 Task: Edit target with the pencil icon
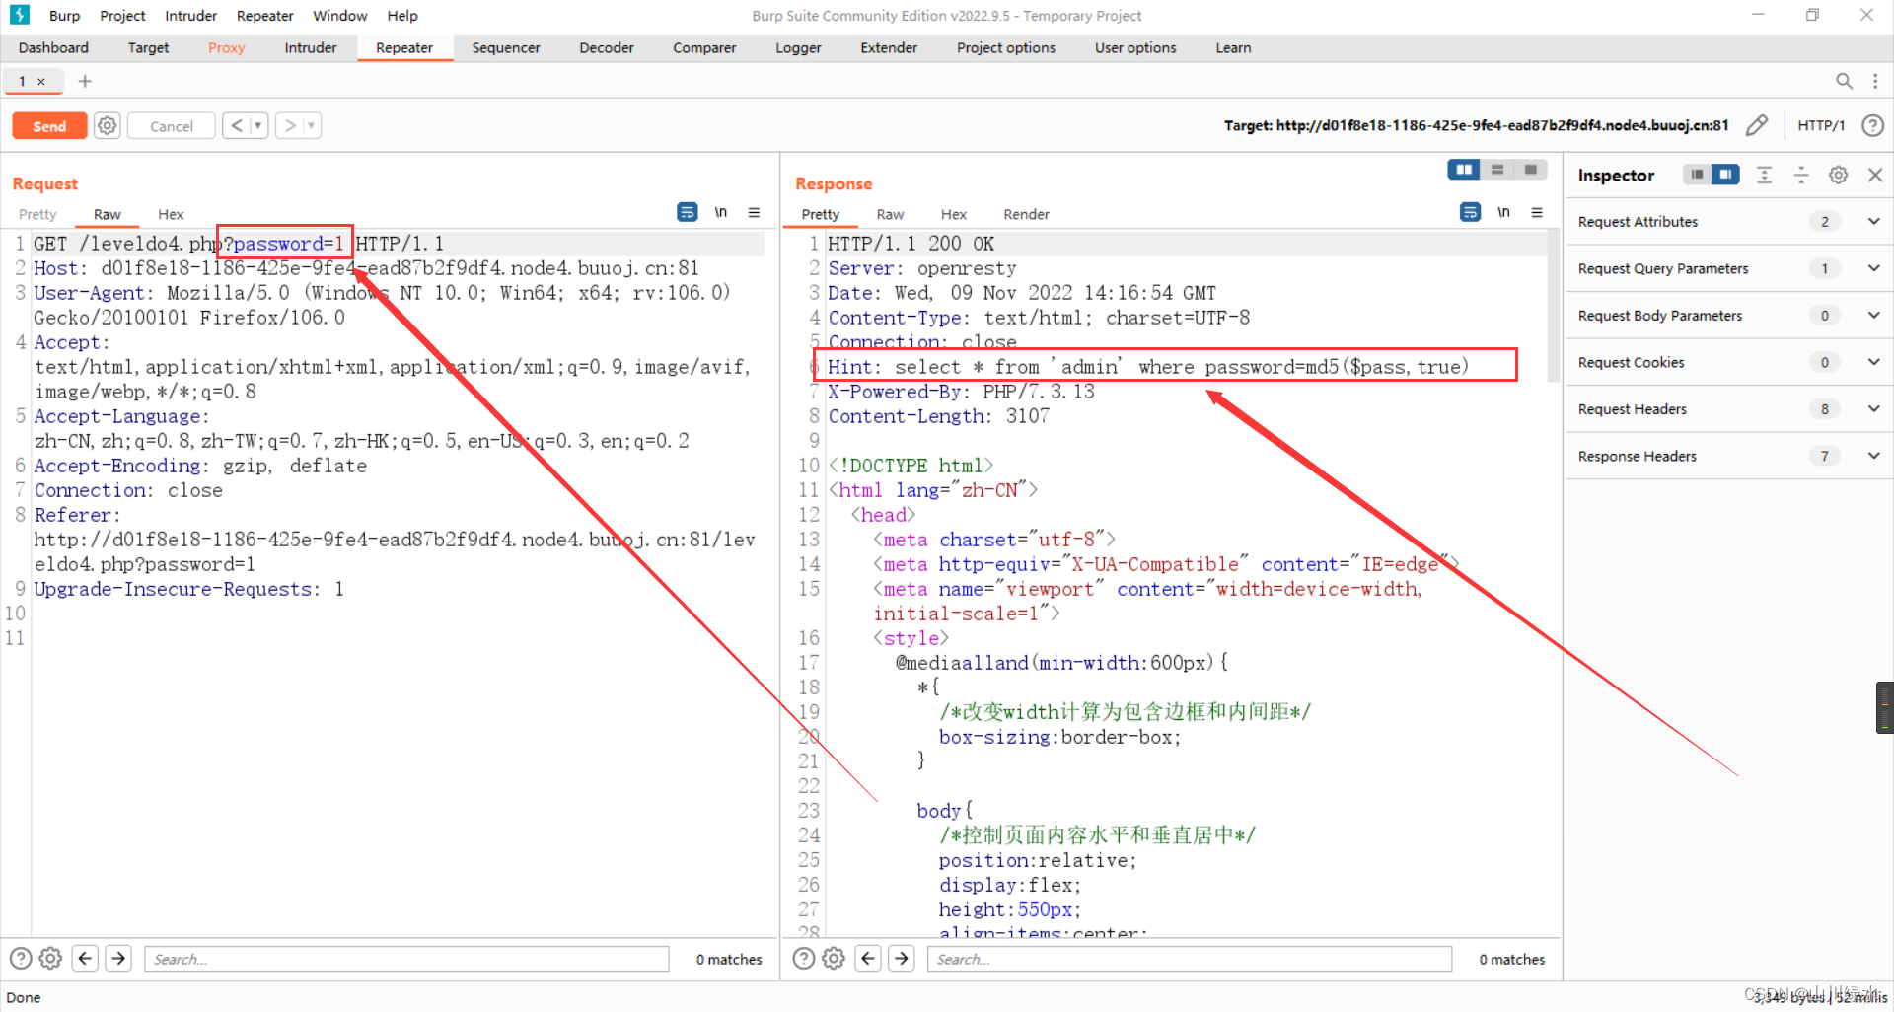(x=1757, y=125)
